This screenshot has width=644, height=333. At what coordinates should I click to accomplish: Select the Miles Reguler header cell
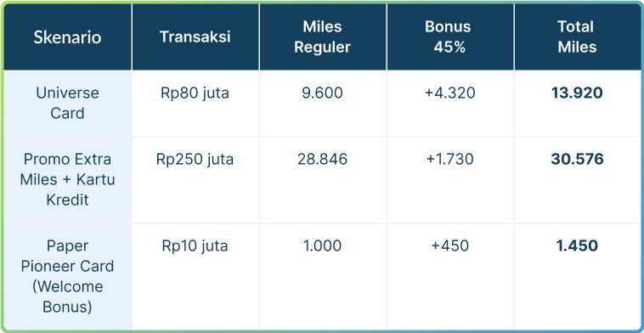point(322,37)
